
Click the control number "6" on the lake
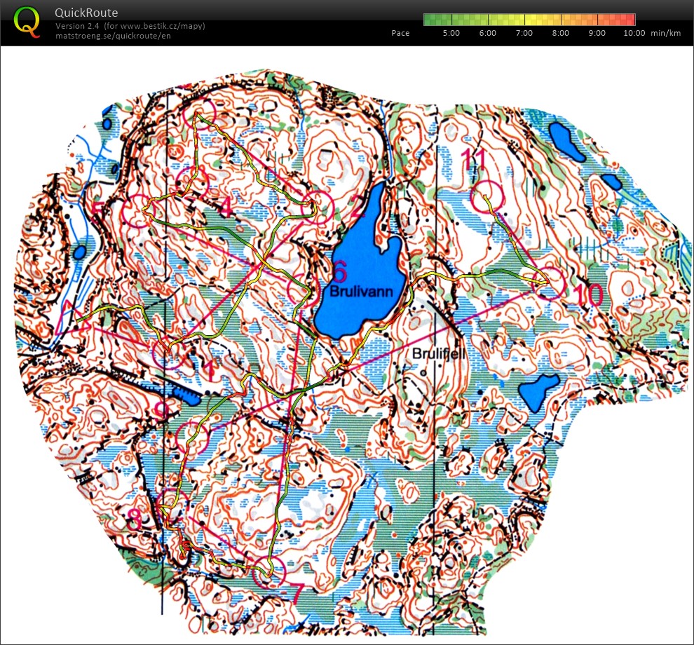[339, 271]
